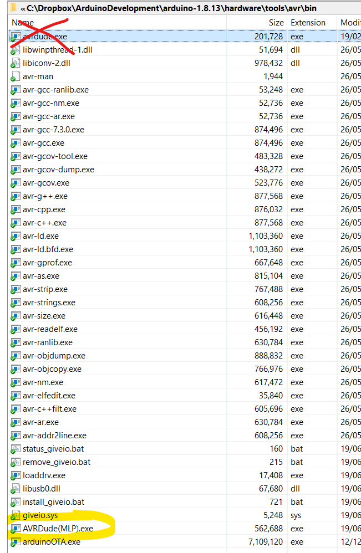Select avr-objcopy.exe file name
The height and width of the screenshot is (553, 361).
pos(52,369)
